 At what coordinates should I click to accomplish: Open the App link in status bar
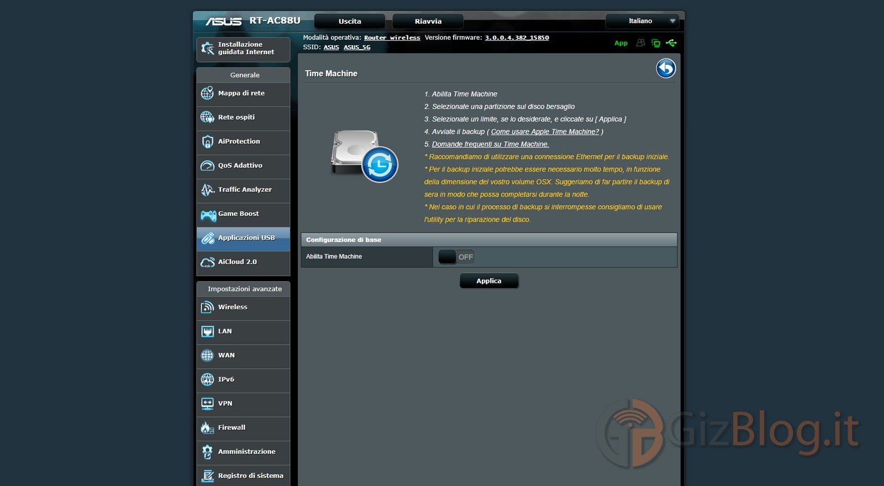click(x=621, y=43)
